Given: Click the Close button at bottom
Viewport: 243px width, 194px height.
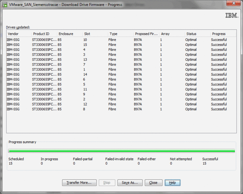Looking at the screenshot, I should [153, 183].
